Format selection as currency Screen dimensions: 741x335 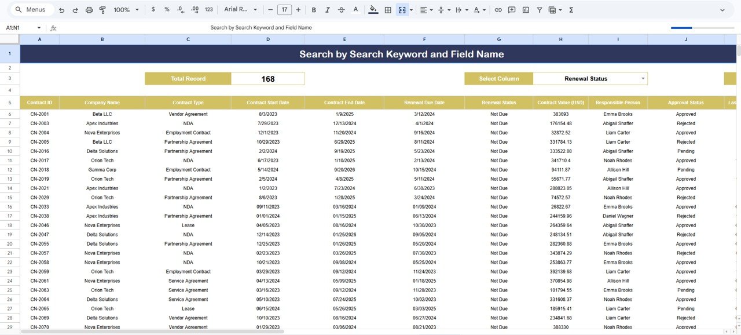click(x=153, y=9)
